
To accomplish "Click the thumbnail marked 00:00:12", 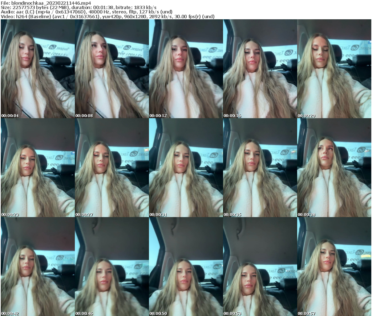I will pos(185,69).
